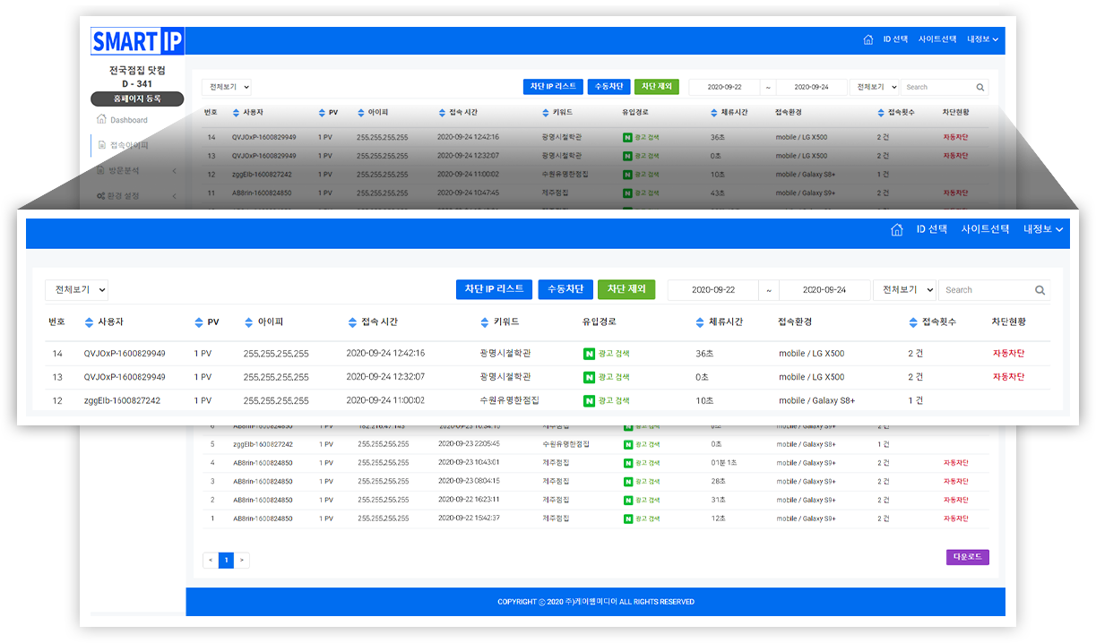Click the 차단 IP 리스트 button in enlarged panel

[494, 289]
